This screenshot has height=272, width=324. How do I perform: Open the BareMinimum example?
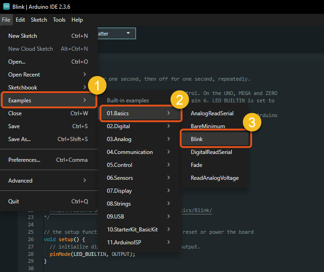tap(215, 126)
